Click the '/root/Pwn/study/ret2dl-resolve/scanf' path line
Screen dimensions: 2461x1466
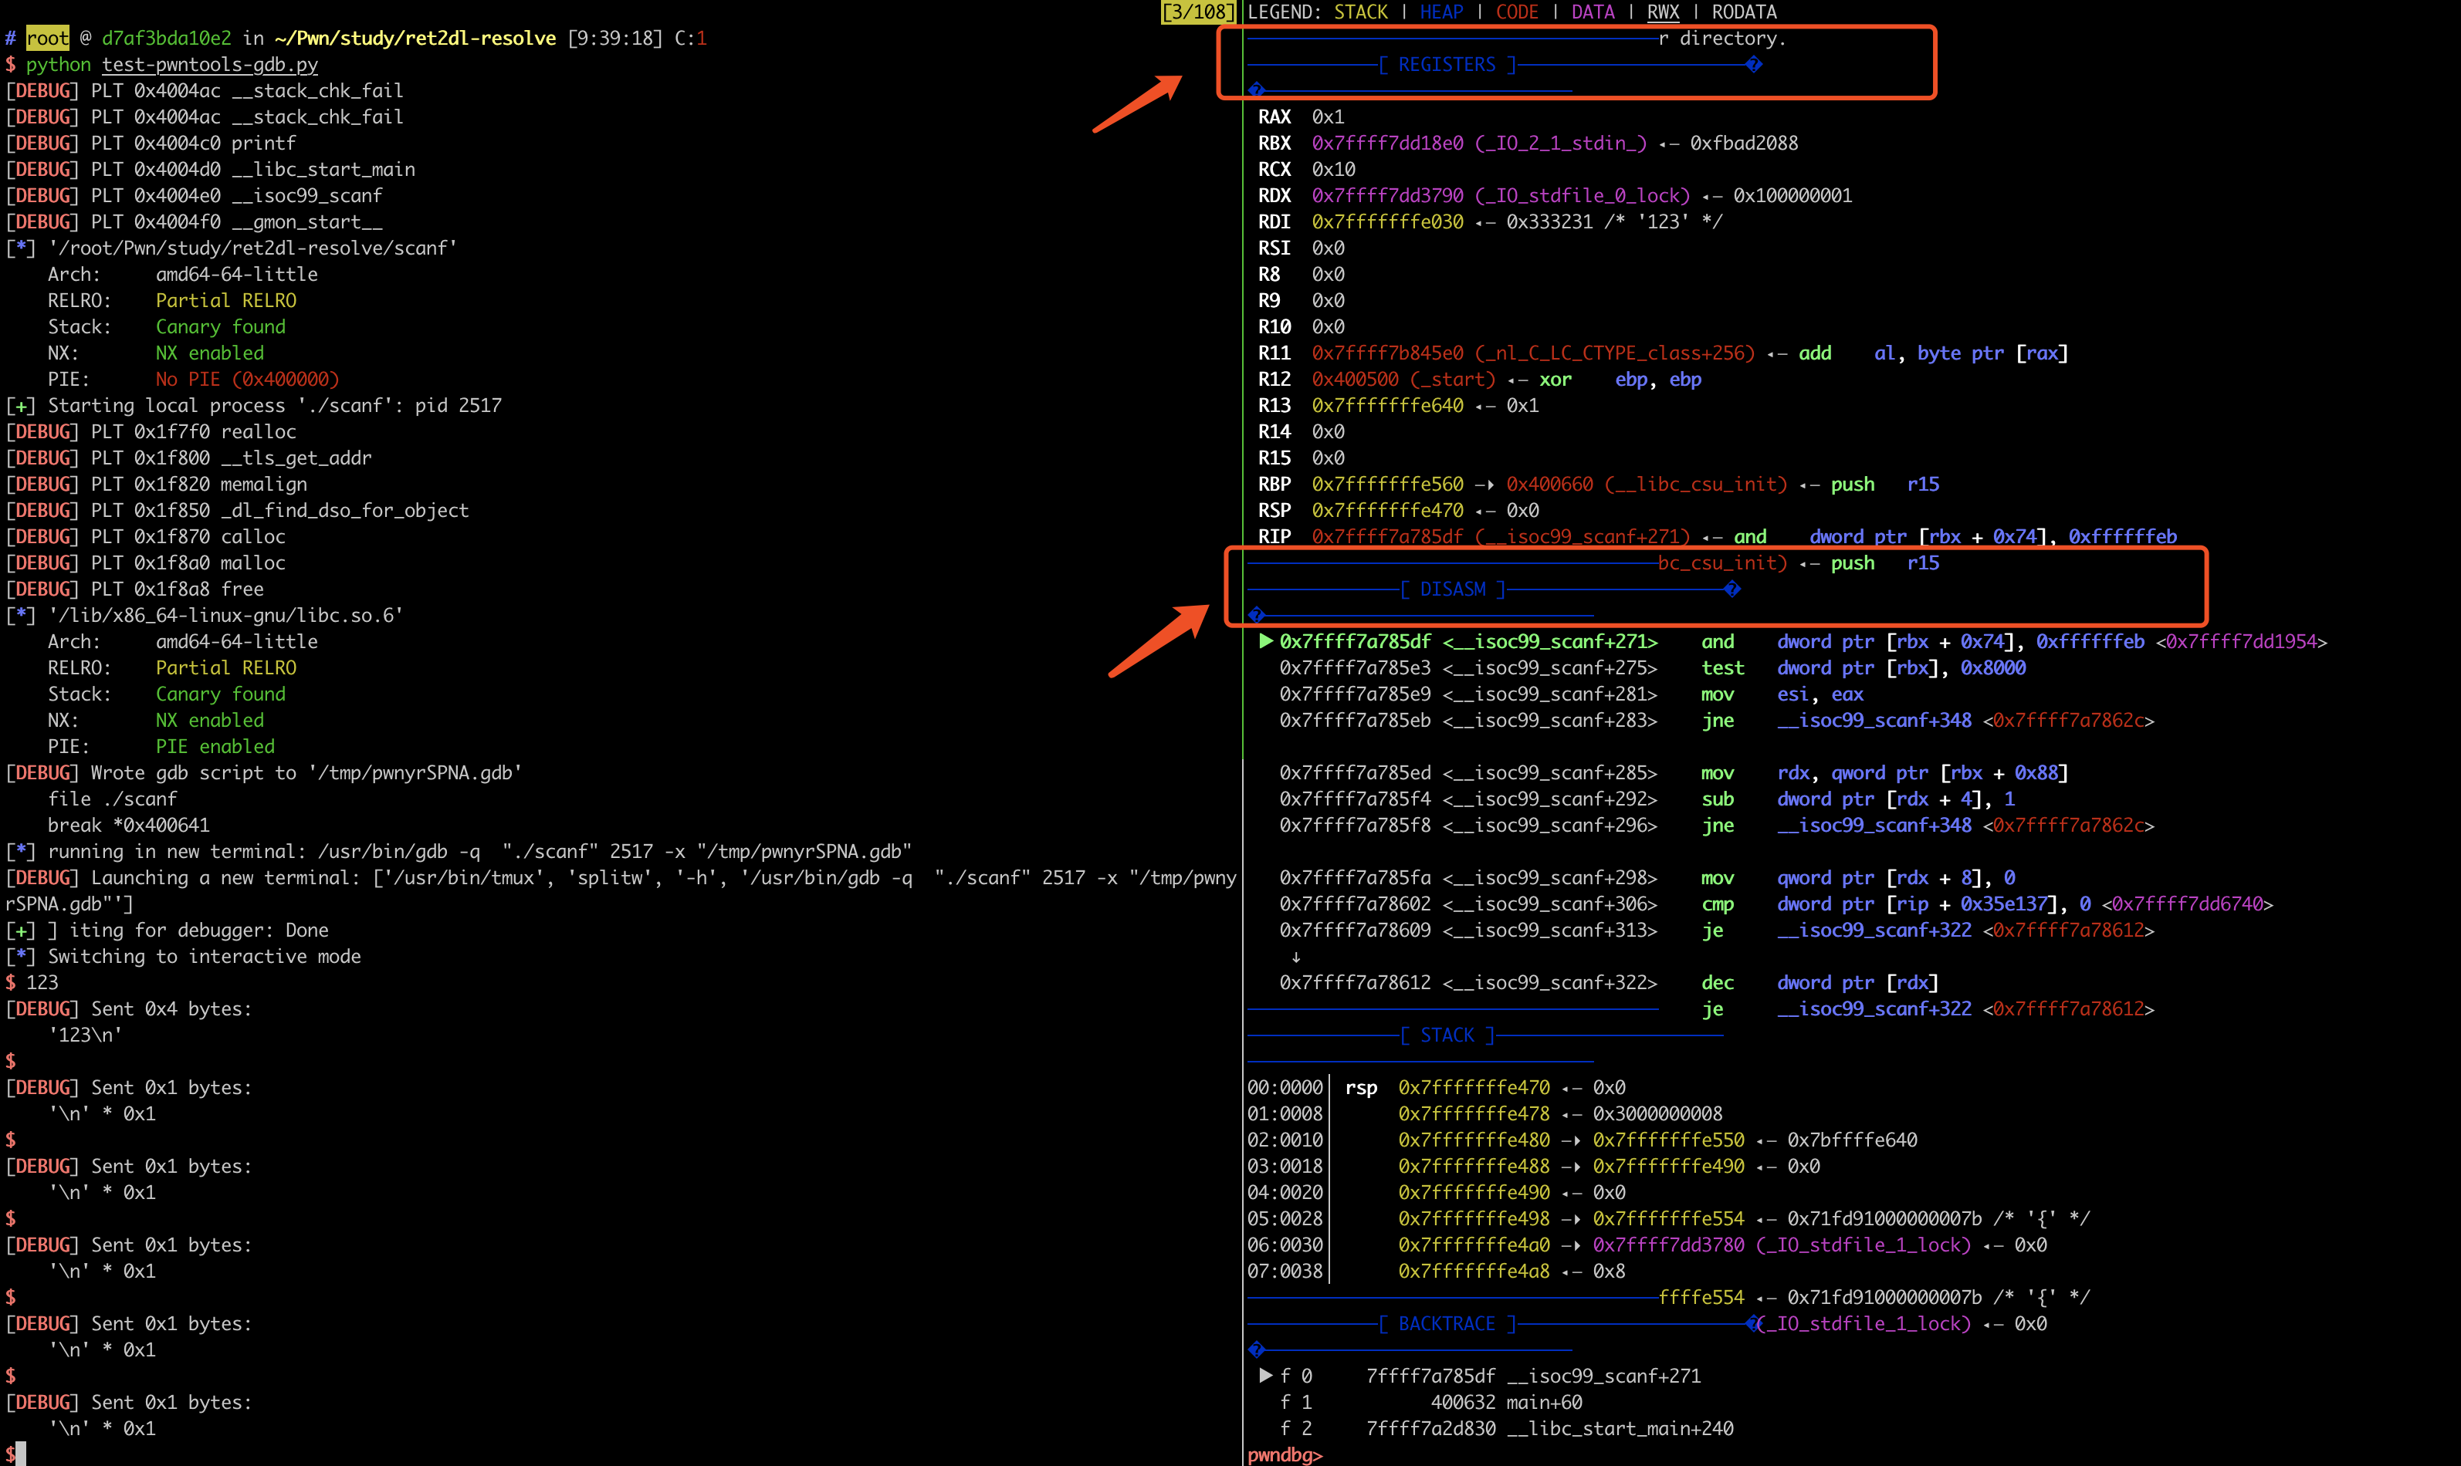[232, 248]
